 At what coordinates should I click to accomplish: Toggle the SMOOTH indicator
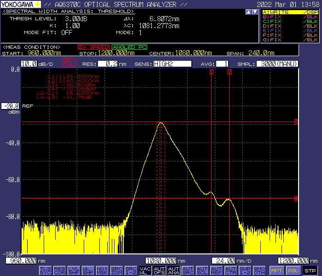click(259, 270)
